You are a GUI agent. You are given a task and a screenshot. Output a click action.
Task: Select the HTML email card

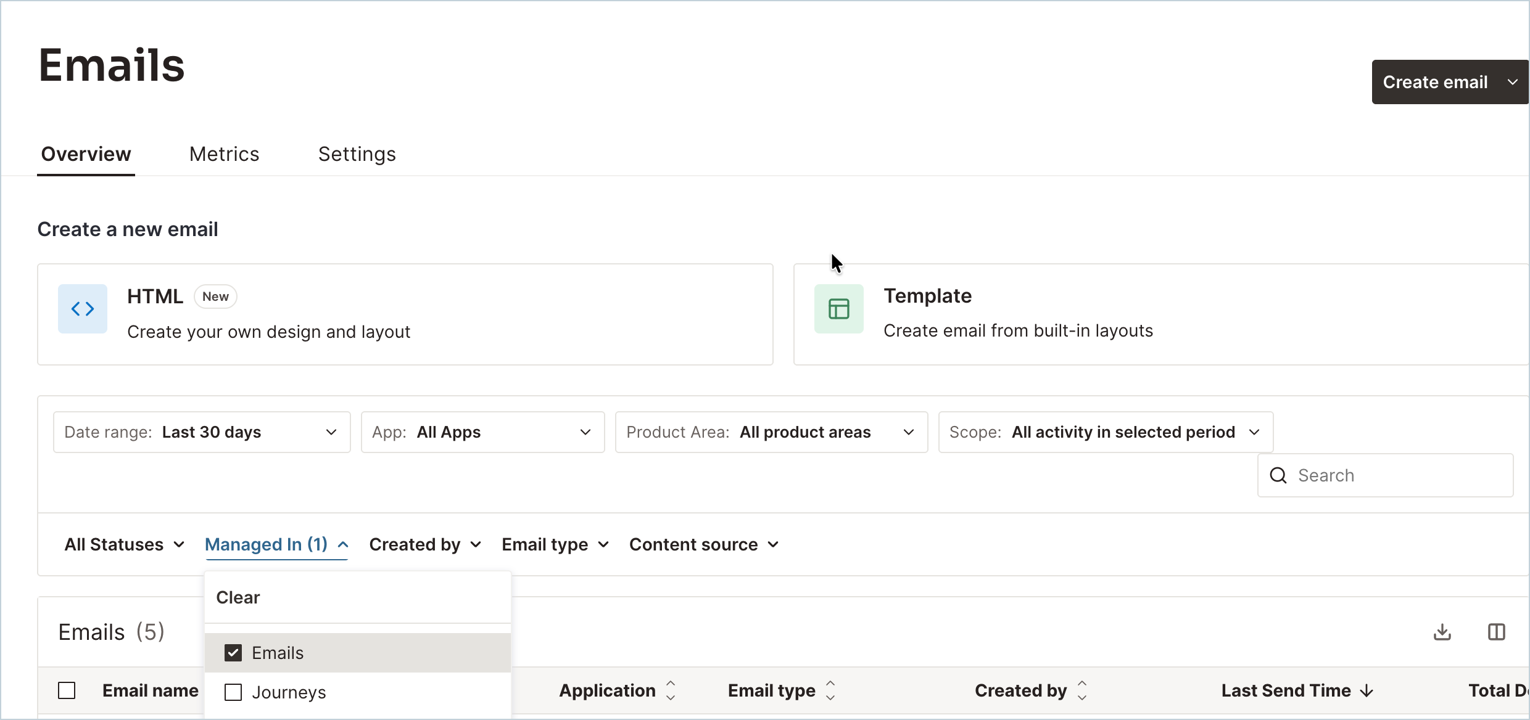coord(405,314)
